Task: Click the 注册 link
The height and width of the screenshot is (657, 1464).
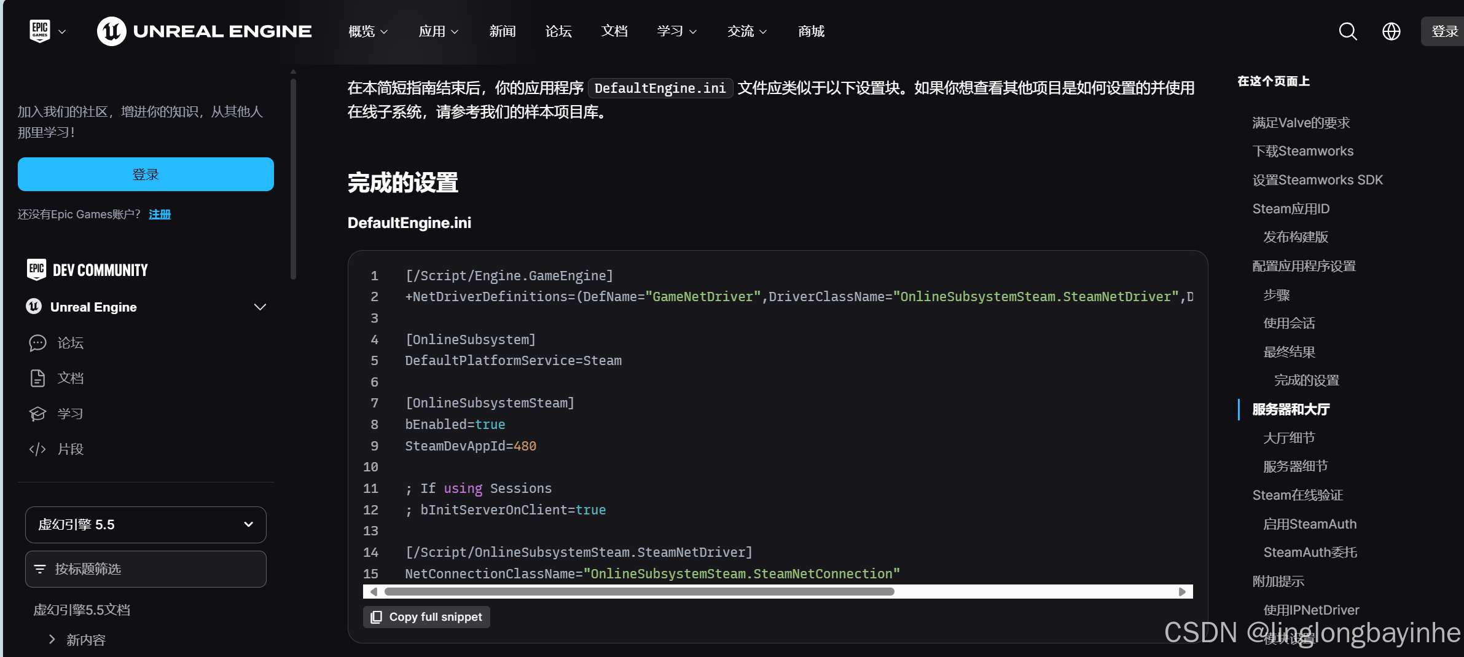Action: (x=160, y=214)
